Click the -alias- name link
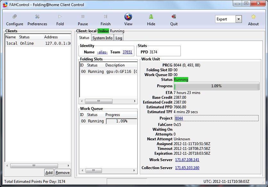Viewport: 268px width, 187px height. click(102, 52)
